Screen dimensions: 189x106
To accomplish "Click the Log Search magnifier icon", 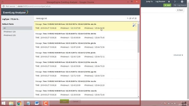I will pos(175,5).
